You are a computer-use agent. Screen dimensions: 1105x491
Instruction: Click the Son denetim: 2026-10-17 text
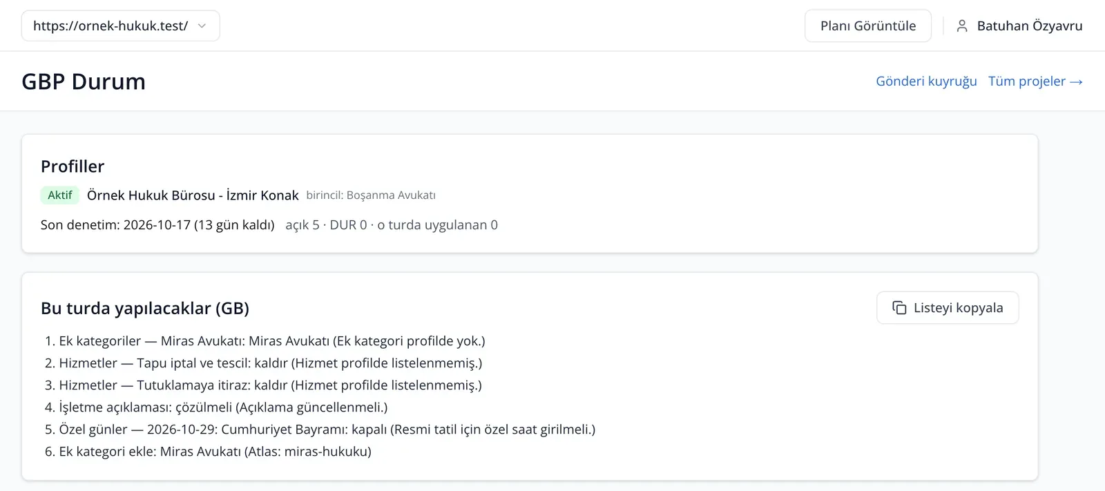(x=157, y=225)
